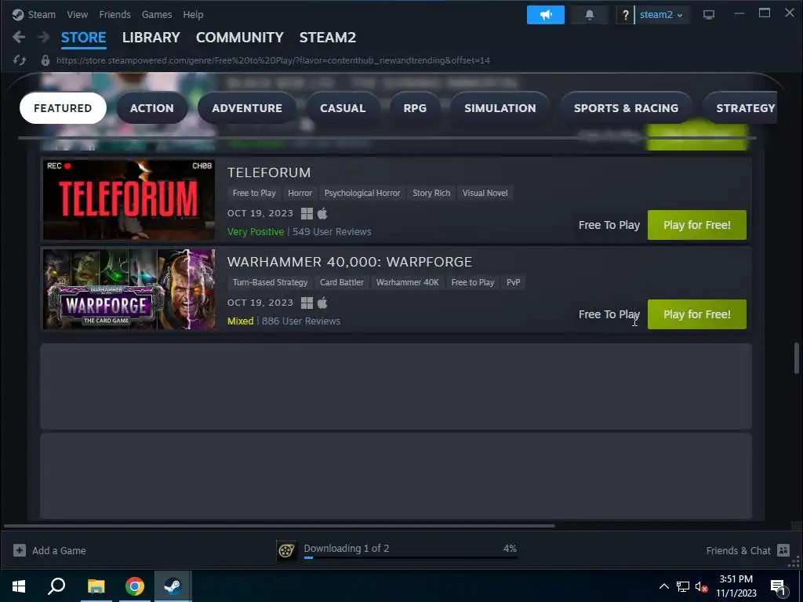Click the TELEFORUM game thumbnail

(129, 200)
